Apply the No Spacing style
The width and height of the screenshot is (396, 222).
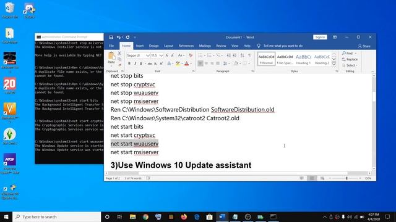[x=285, y=59]
